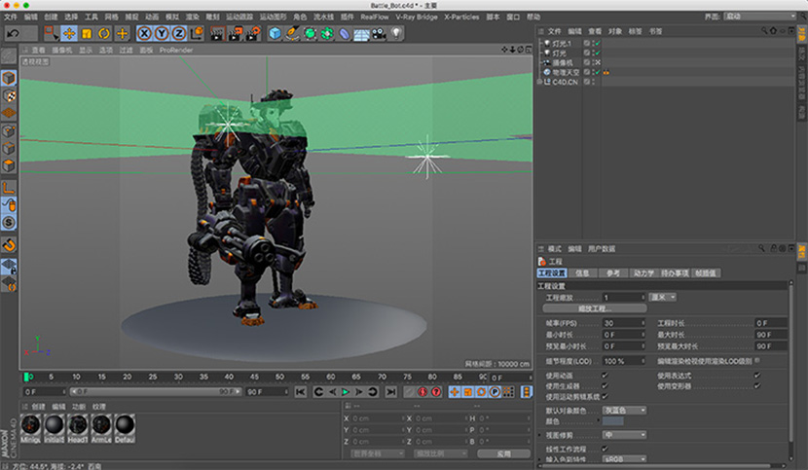808x470 pixels.
Task: Click the record keyframe red button
Action: pyautogui.click(x=422, y=392)
